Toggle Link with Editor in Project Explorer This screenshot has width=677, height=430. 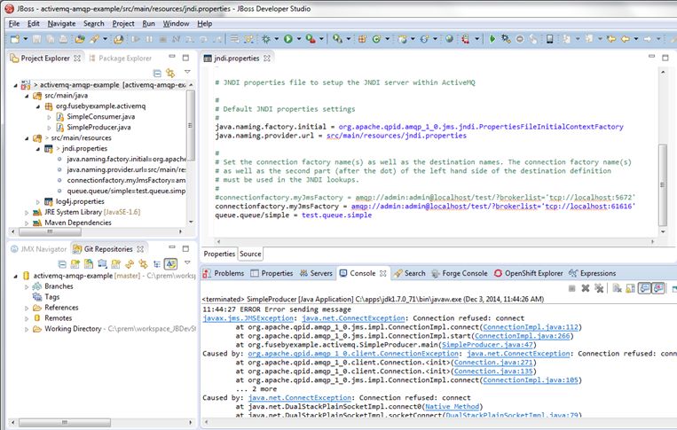170,73
